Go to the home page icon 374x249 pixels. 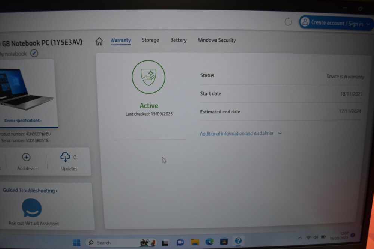[99, 41]
